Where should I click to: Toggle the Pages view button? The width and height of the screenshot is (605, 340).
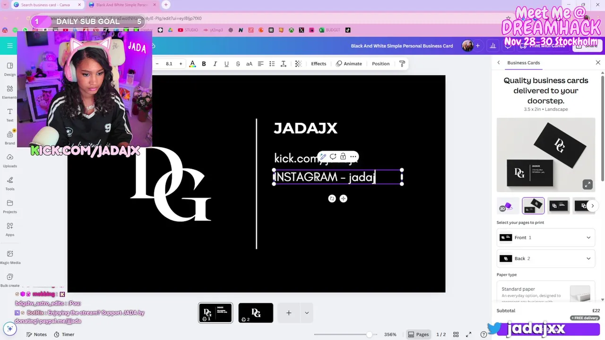point(418,334)
